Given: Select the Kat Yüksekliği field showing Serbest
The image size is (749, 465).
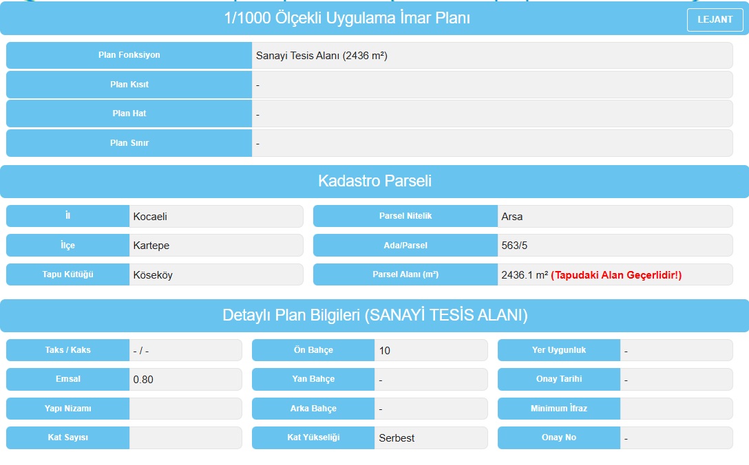Looking at the screenshot, I should tap(430, 438).
